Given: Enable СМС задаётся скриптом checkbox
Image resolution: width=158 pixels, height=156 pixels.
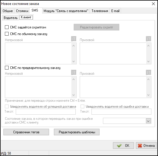Looking at the screenshot, I should point(7,27).
